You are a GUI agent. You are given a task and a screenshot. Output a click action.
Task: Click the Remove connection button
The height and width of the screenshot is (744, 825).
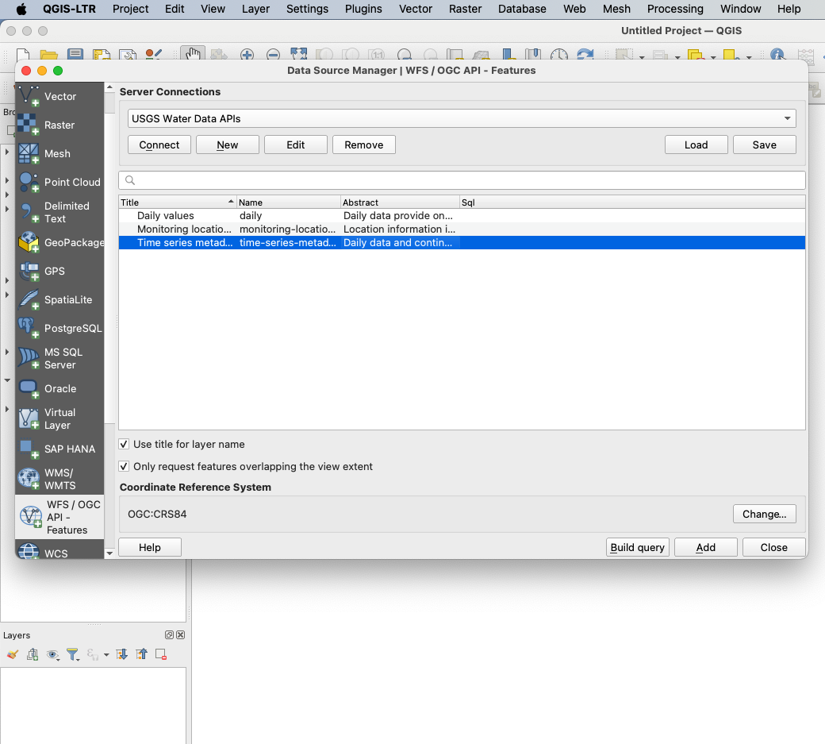pos(364,145)
